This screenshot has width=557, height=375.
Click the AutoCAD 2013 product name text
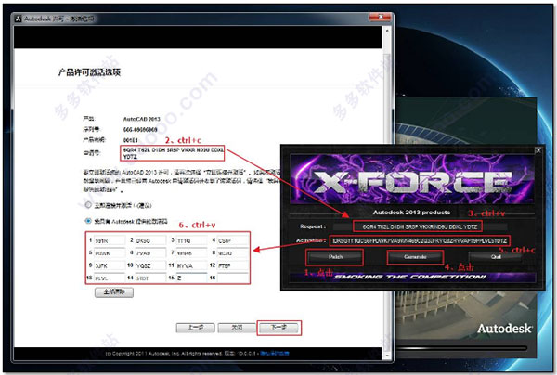(142, 119)
